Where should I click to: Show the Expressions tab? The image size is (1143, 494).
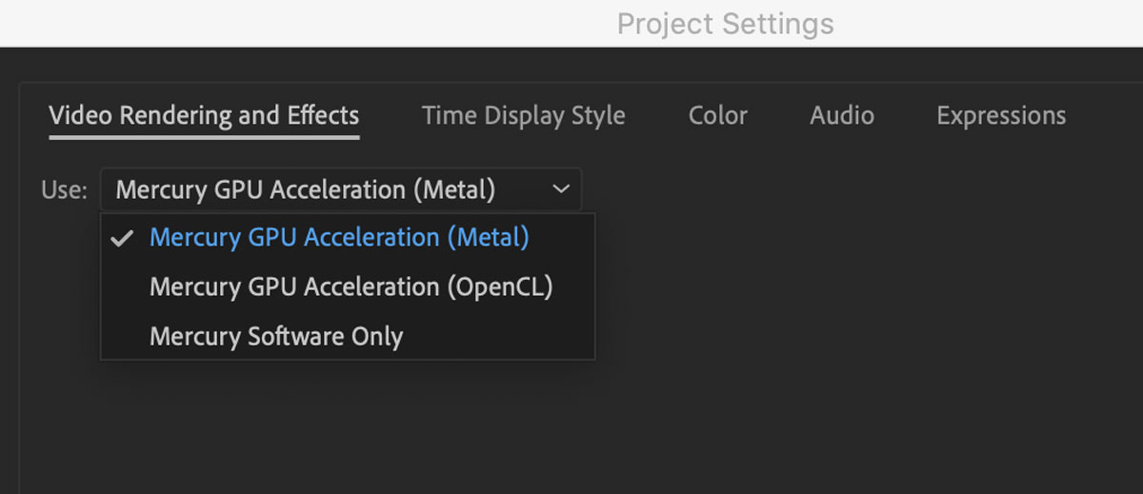[1000, 116]
